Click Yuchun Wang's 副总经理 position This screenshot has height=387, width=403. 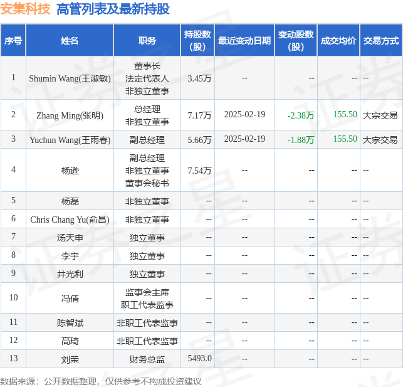pos(147,140)
